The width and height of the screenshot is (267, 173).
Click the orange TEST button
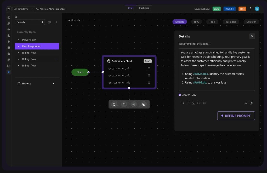pos(242,9)
